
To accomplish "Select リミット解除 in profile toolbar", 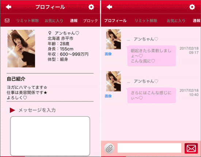I will pos(27,20).
